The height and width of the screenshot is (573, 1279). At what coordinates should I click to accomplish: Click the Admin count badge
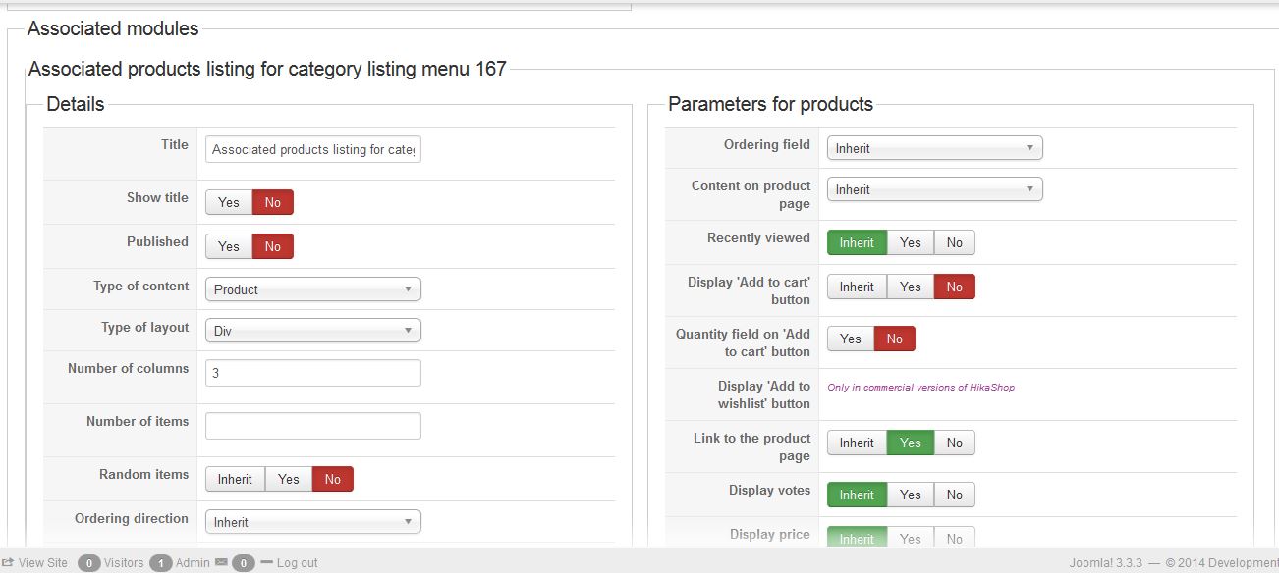click(161, 563)
